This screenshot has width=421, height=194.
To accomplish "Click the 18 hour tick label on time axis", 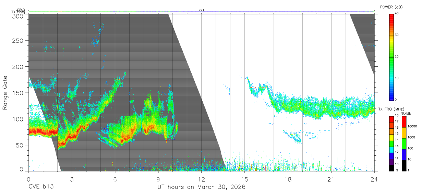I will [x=288, y=179].
